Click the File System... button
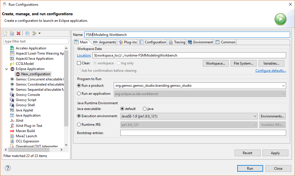The width and height of the screenshot is (295, 176). [244, 63]
